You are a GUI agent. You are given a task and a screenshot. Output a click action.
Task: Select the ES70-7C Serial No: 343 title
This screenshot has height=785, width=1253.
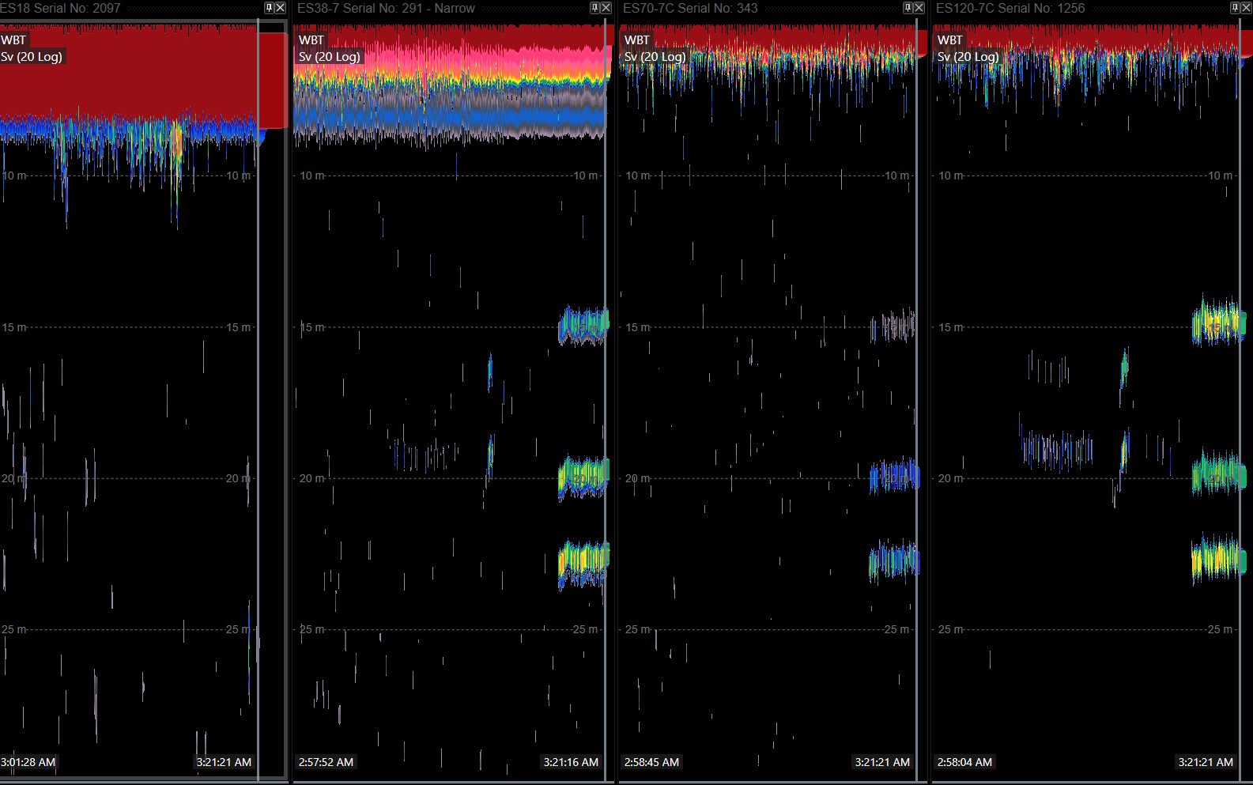(690, 9)
